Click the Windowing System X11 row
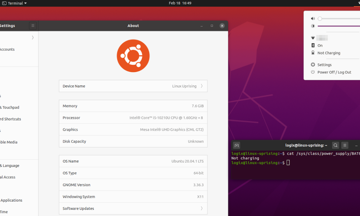Screen dimensions: 360x216 (133, 197)
